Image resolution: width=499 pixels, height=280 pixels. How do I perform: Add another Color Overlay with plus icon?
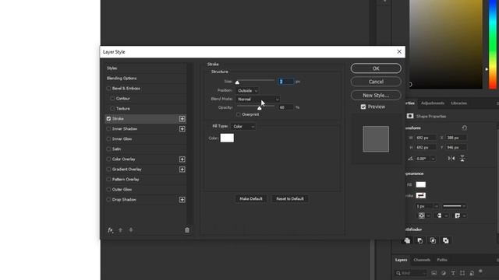182,159
